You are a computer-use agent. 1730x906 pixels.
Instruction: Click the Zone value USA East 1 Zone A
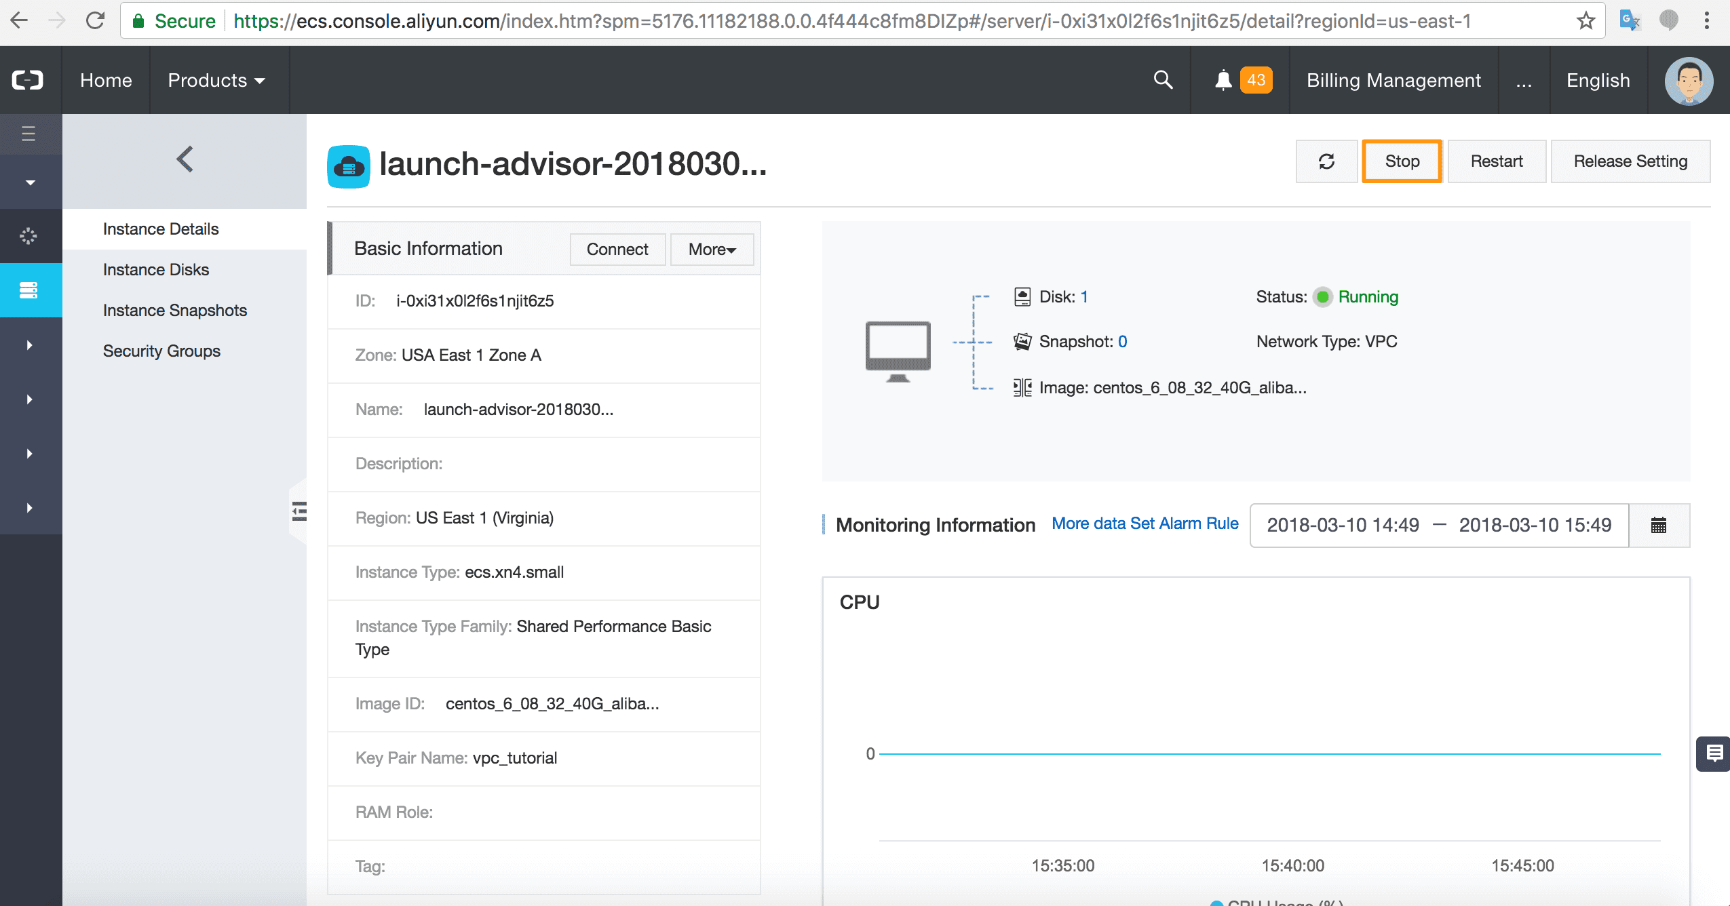point(472,355)
